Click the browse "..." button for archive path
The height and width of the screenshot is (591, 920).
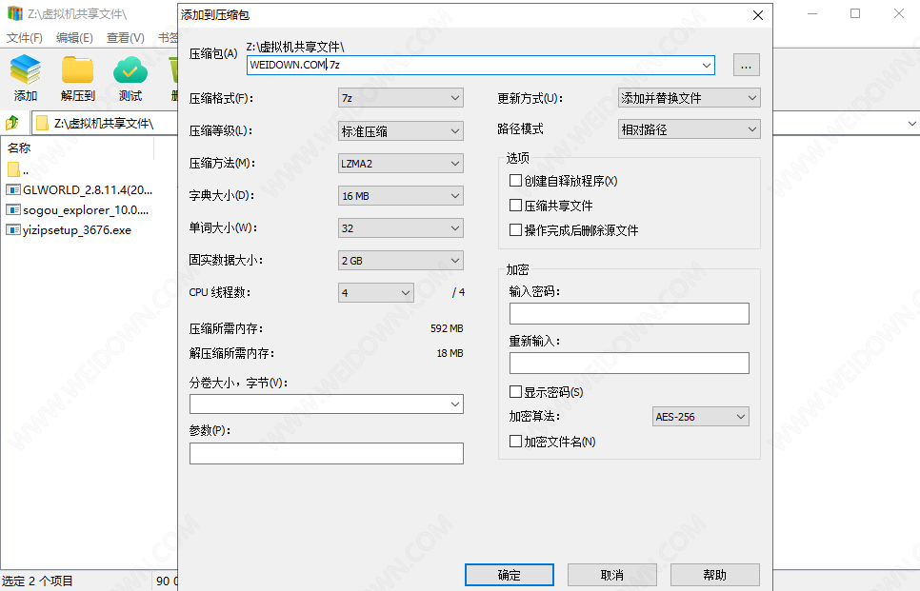pyautogui.click(x=746, y=65)
